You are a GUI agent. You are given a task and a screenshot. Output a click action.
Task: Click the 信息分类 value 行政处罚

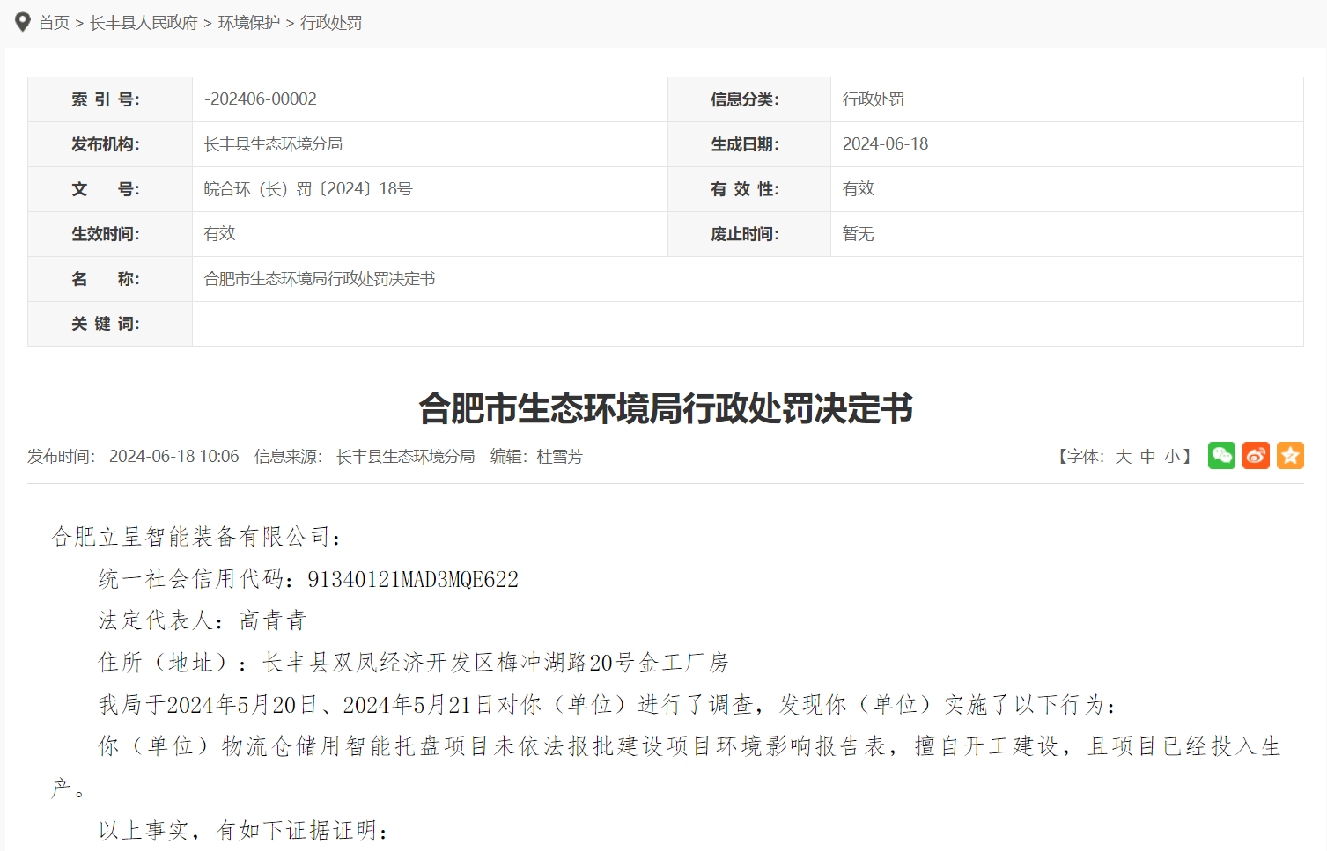point(874,99)
